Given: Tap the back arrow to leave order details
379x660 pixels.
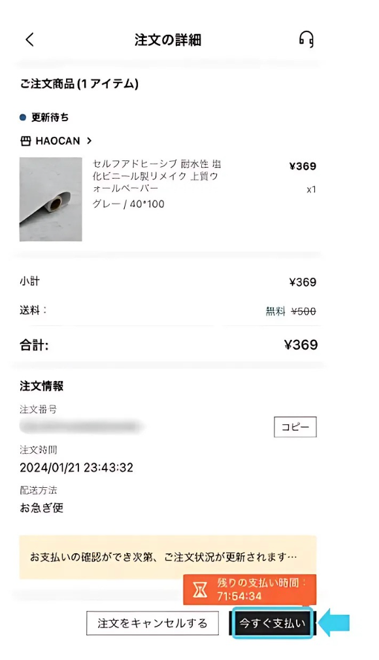Looking at the screenshot, I should coord(29,39).
